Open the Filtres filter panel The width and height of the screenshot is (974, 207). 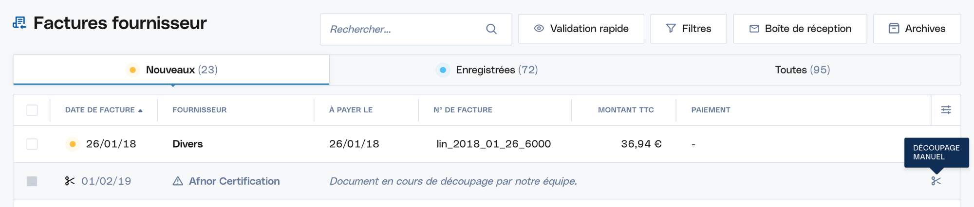point(689,29)
